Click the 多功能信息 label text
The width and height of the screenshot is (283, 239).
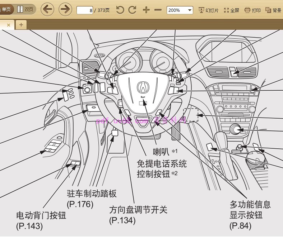(x=250, y=204)
